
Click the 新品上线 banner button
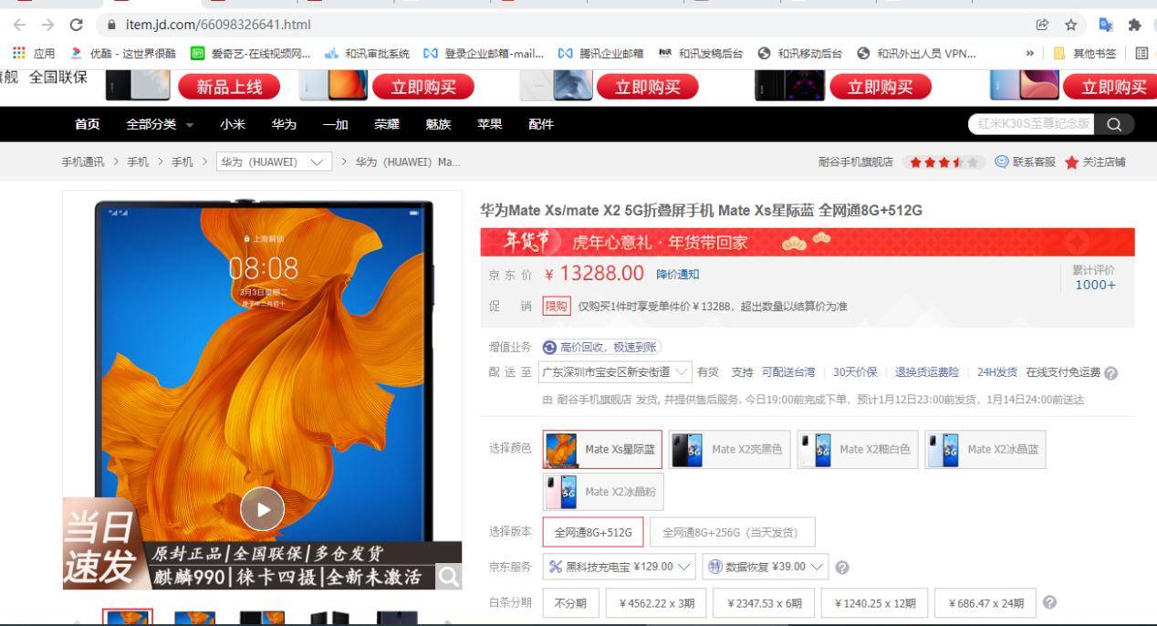231,87
